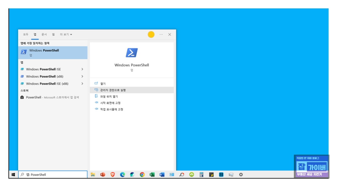Switch to the 모두 tab
This screenshot has width=337, height=187.
click(x=26, y=35)
